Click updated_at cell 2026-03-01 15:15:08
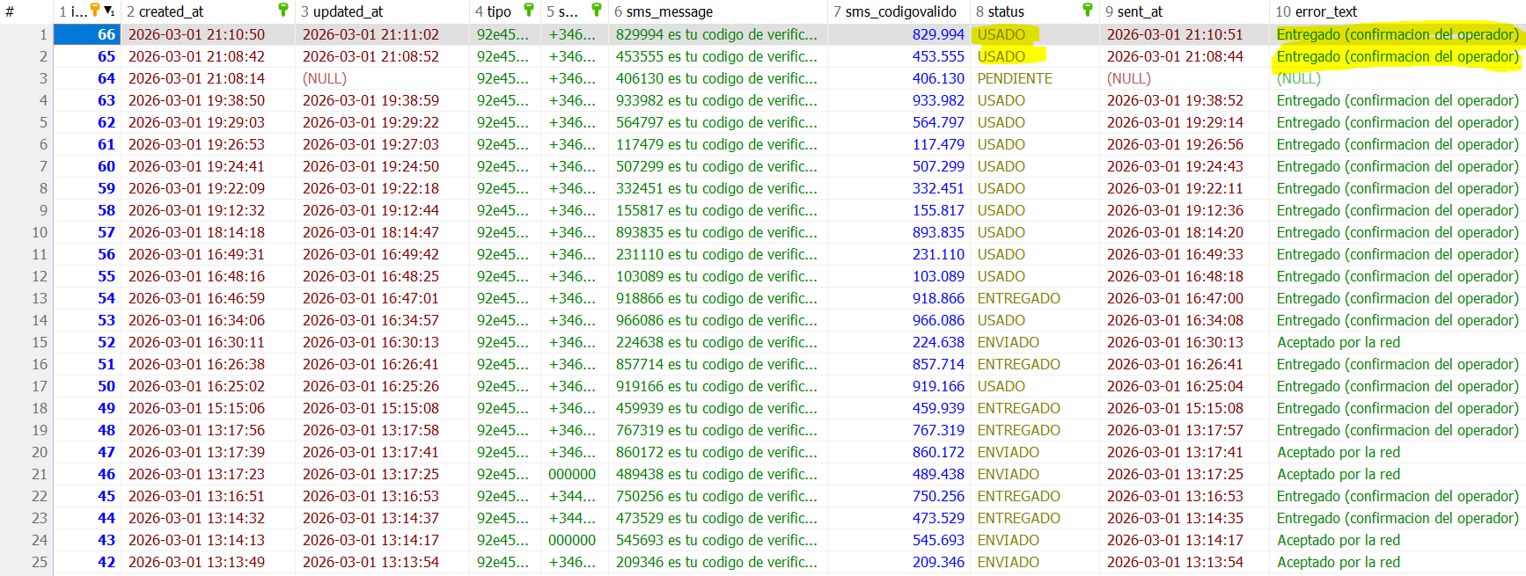Screen dimensions: 1526x576 pos(370,408)
